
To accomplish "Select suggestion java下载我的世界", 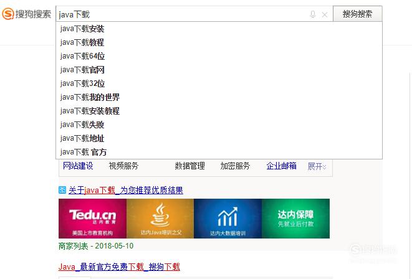I will pos(219,97).
